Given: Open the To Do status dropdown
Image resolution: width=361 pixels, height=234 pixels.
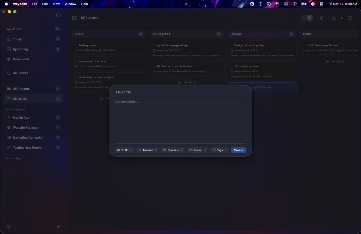Looking at the screenshot, I should tap(124, 150).
